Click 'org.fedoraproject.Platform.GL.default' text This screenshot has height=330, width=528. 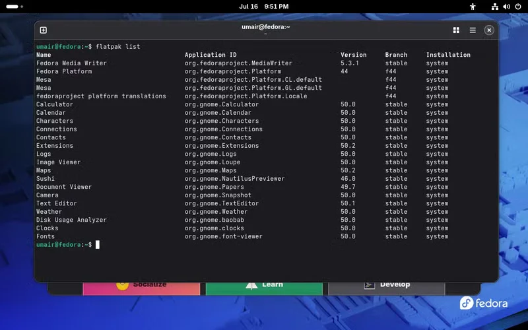(253, 88)
